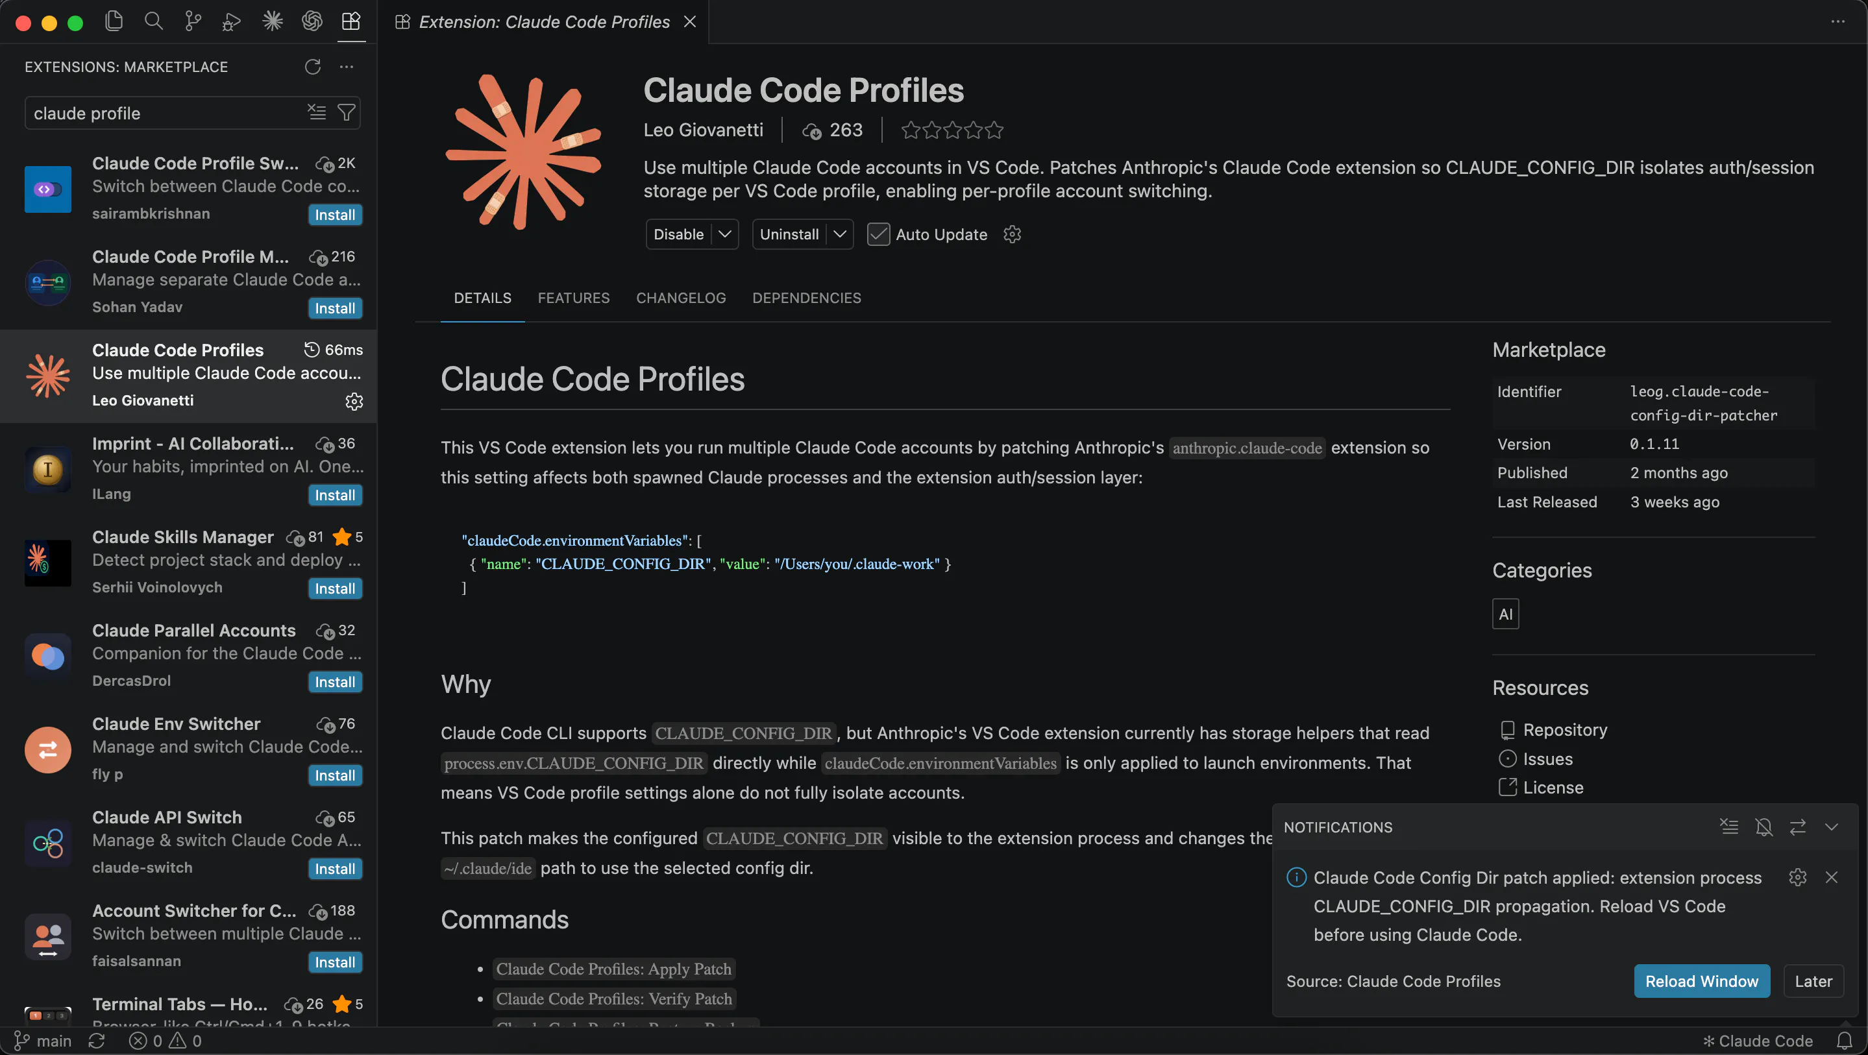Open editor more actions ellipsis

(1837, 22)
